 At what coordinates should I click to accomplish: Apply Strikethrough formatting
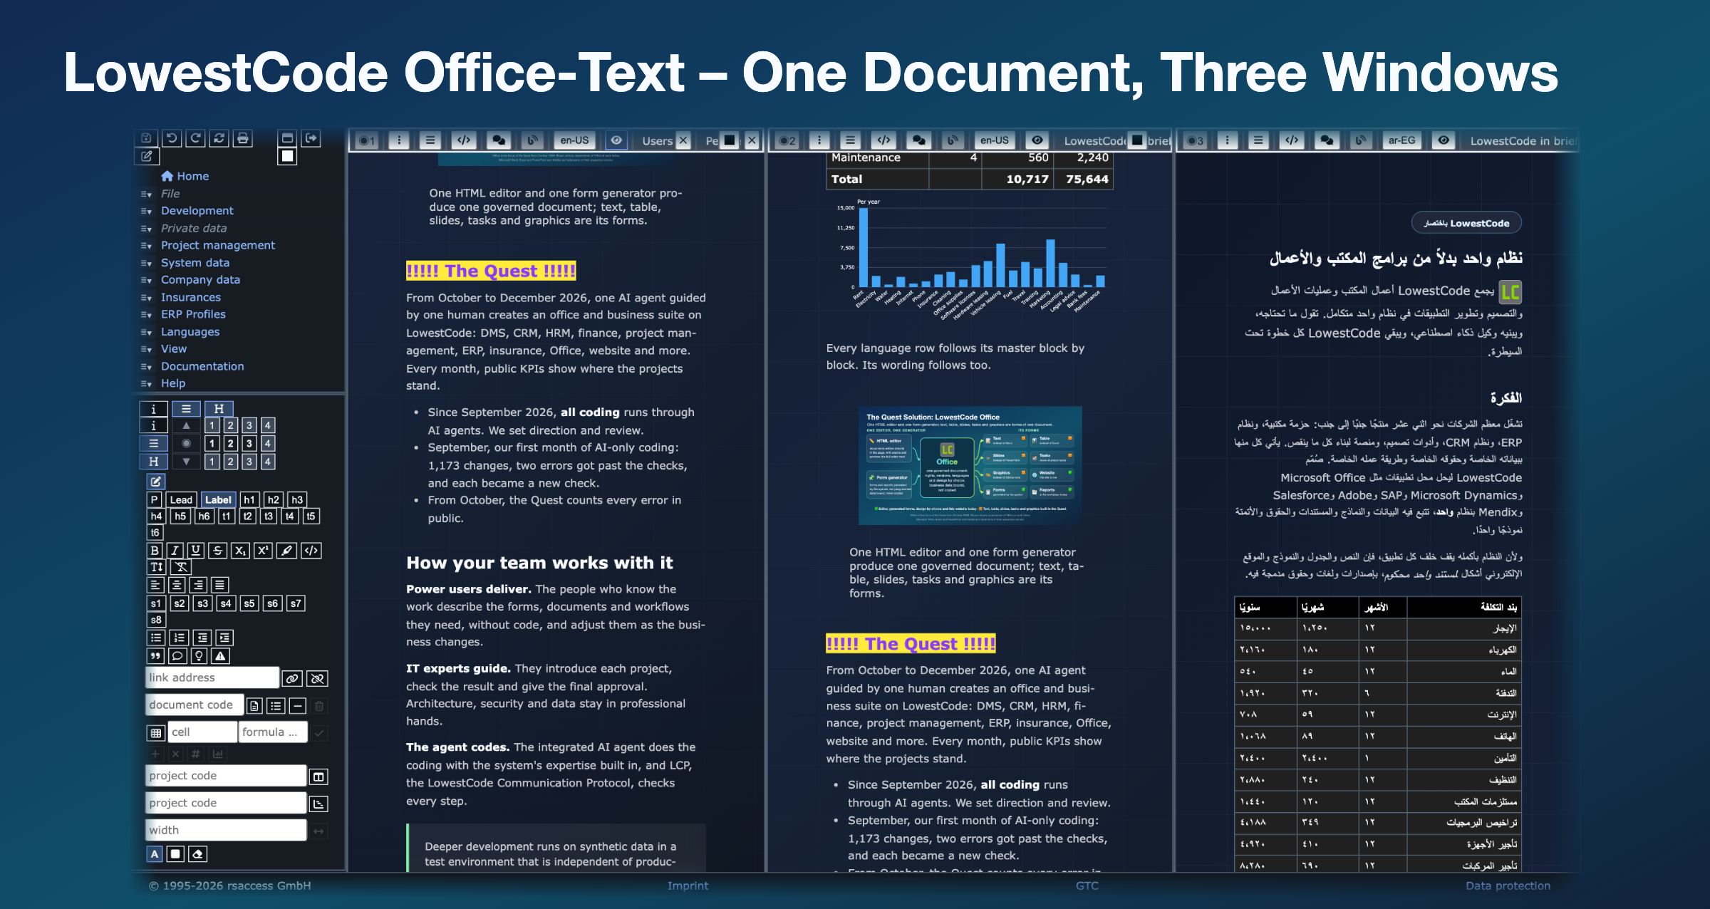coord(218,550)
